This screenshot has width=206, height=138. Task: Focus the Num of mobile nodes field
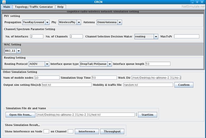(47, 78)
